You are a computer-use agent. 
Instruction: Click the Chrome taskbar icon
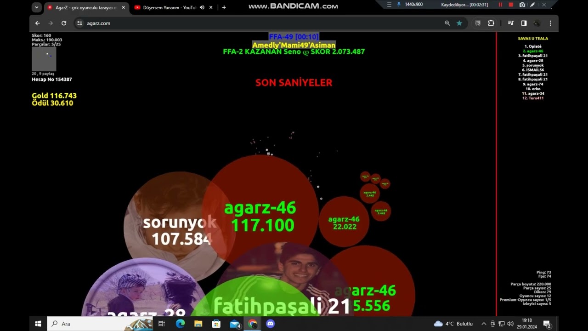(253, 324)
